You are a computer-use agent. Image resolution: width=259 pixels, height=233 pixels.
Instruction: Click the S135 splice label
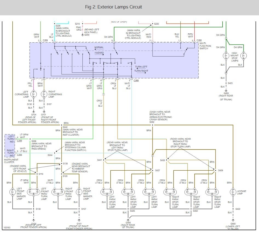coord(65,164)
